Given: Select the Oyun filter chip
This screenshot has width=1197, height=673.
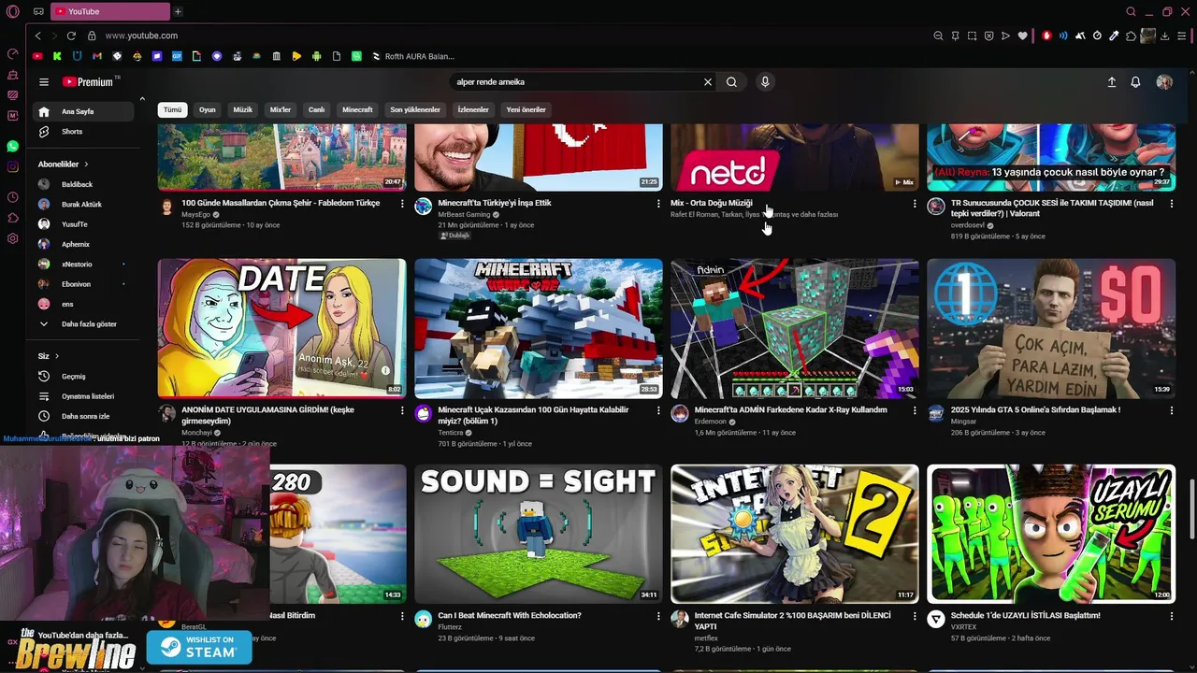Looking at the screenshot, I should tap(208, 109).
